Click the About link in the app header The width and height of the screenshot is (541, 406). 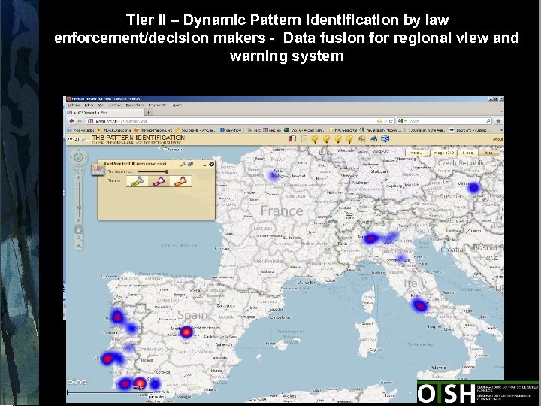click(498, 139)
